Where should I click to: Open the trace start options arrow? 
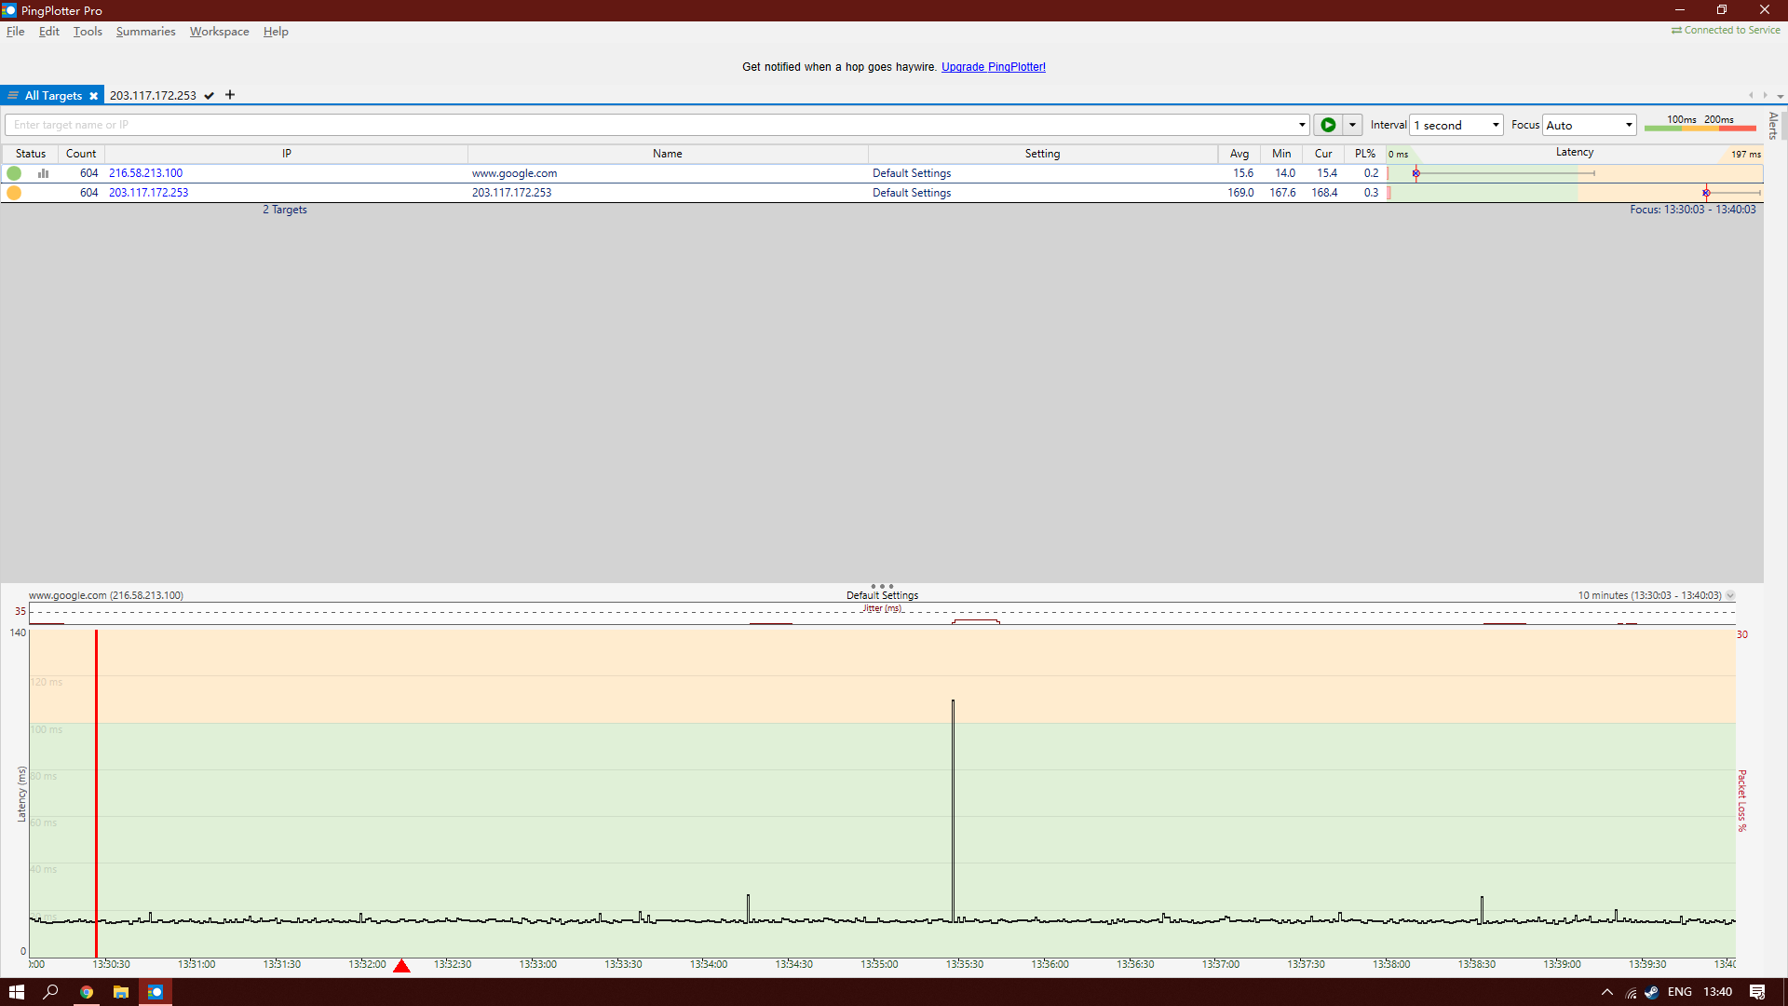tap(1352, 125)
